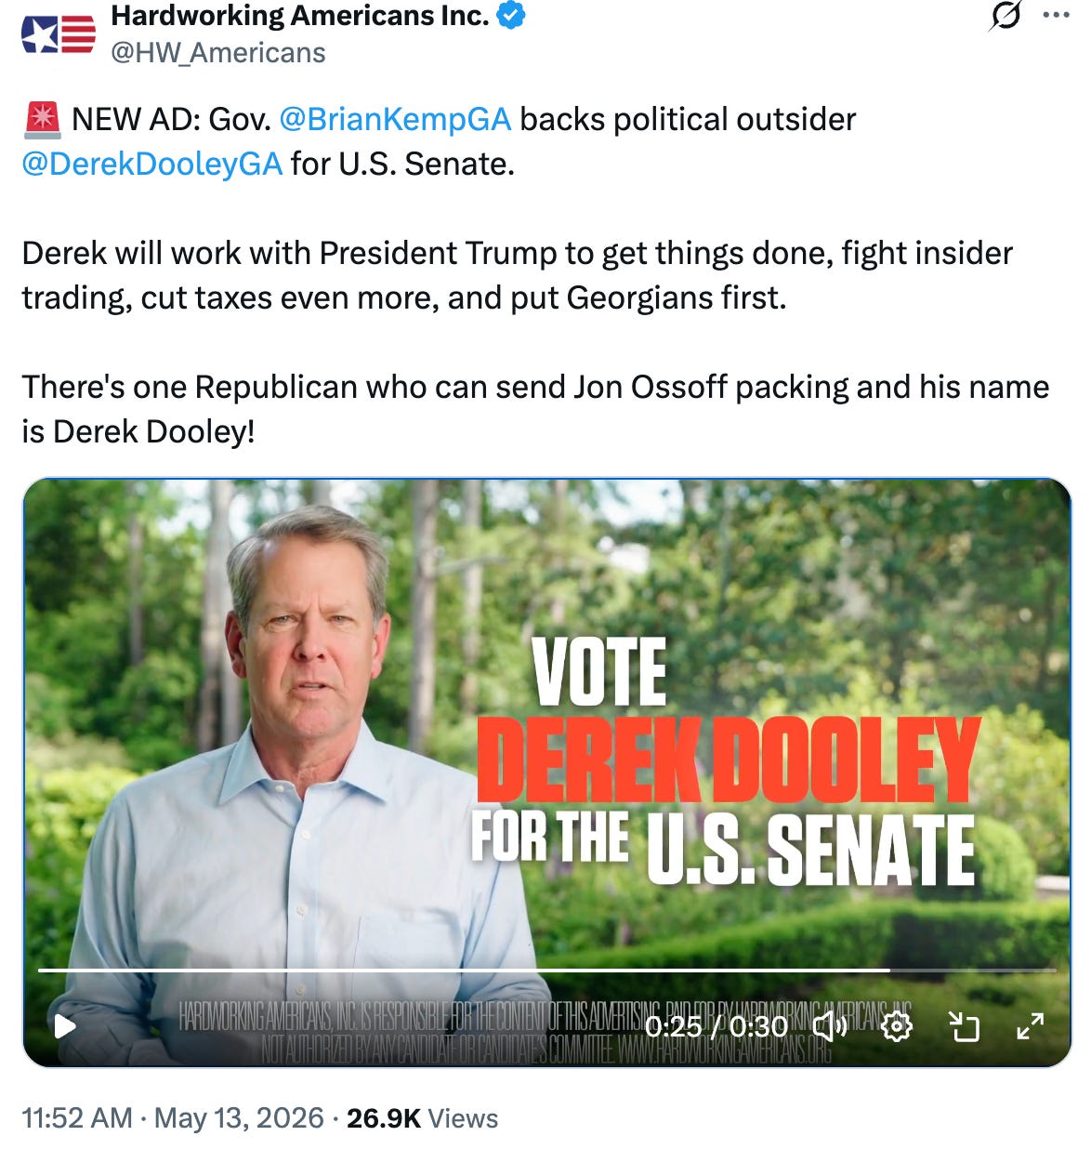Open video settings gear icon
This screenshot has width=1091, height=1149.
point(897,1026)
